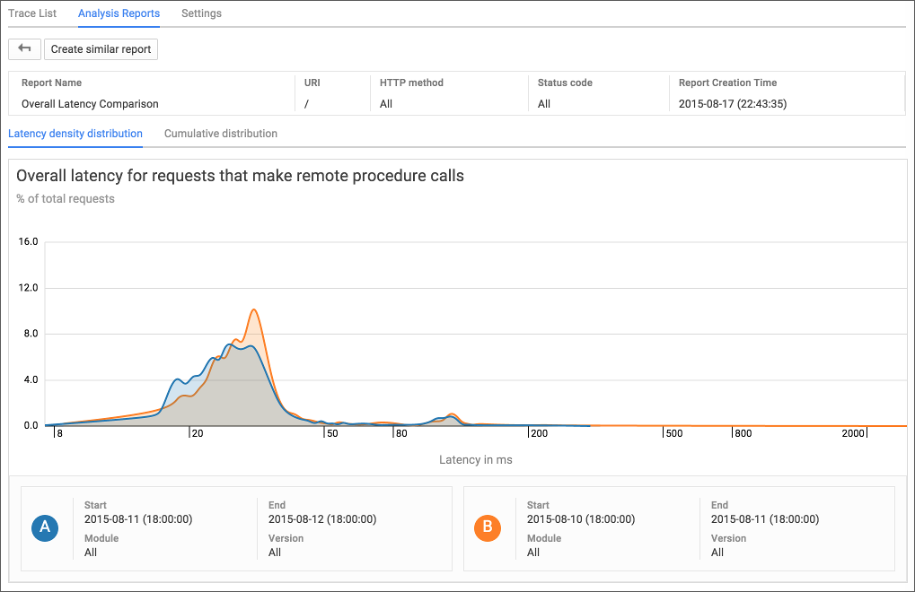Click the 20 ms axis marker
Viewport: 915px width, 592px height.
point(197,434)
